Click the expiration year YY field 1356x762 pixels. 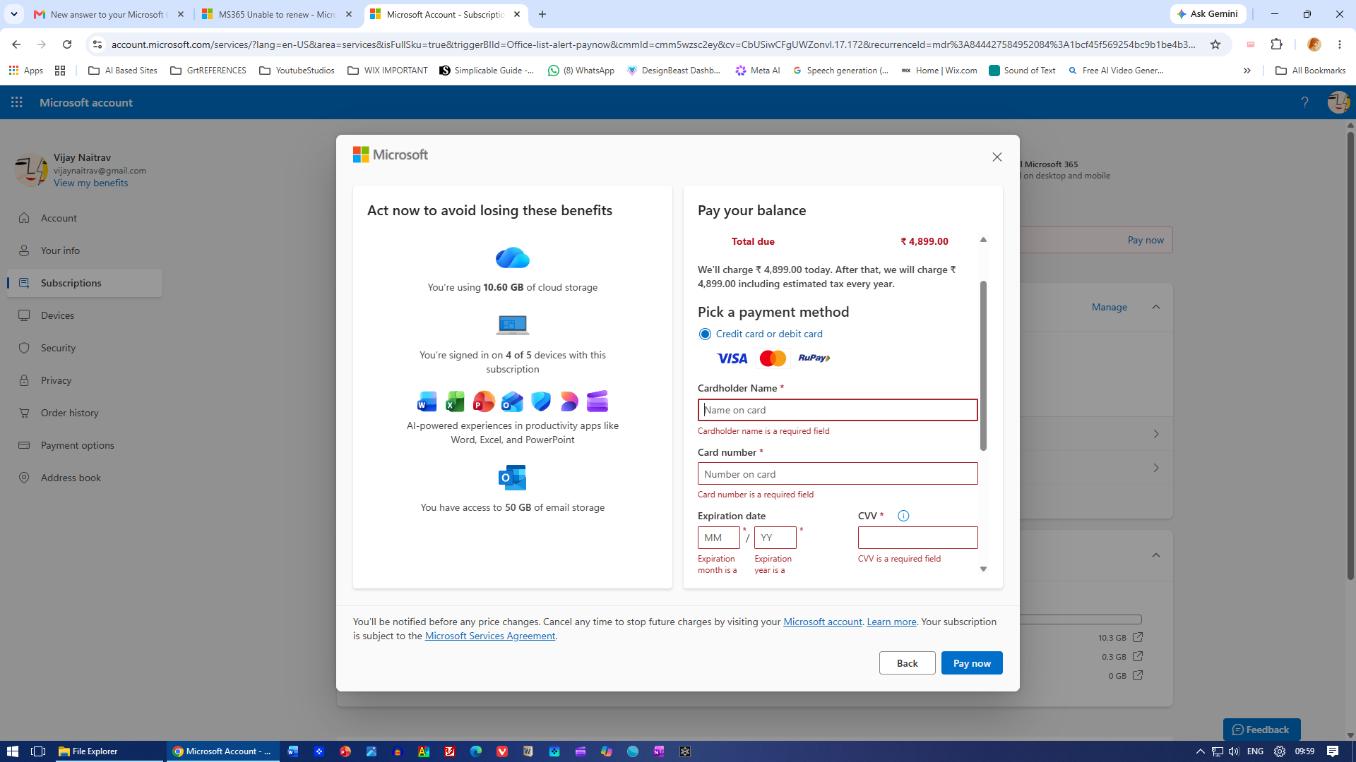[775, 538]
